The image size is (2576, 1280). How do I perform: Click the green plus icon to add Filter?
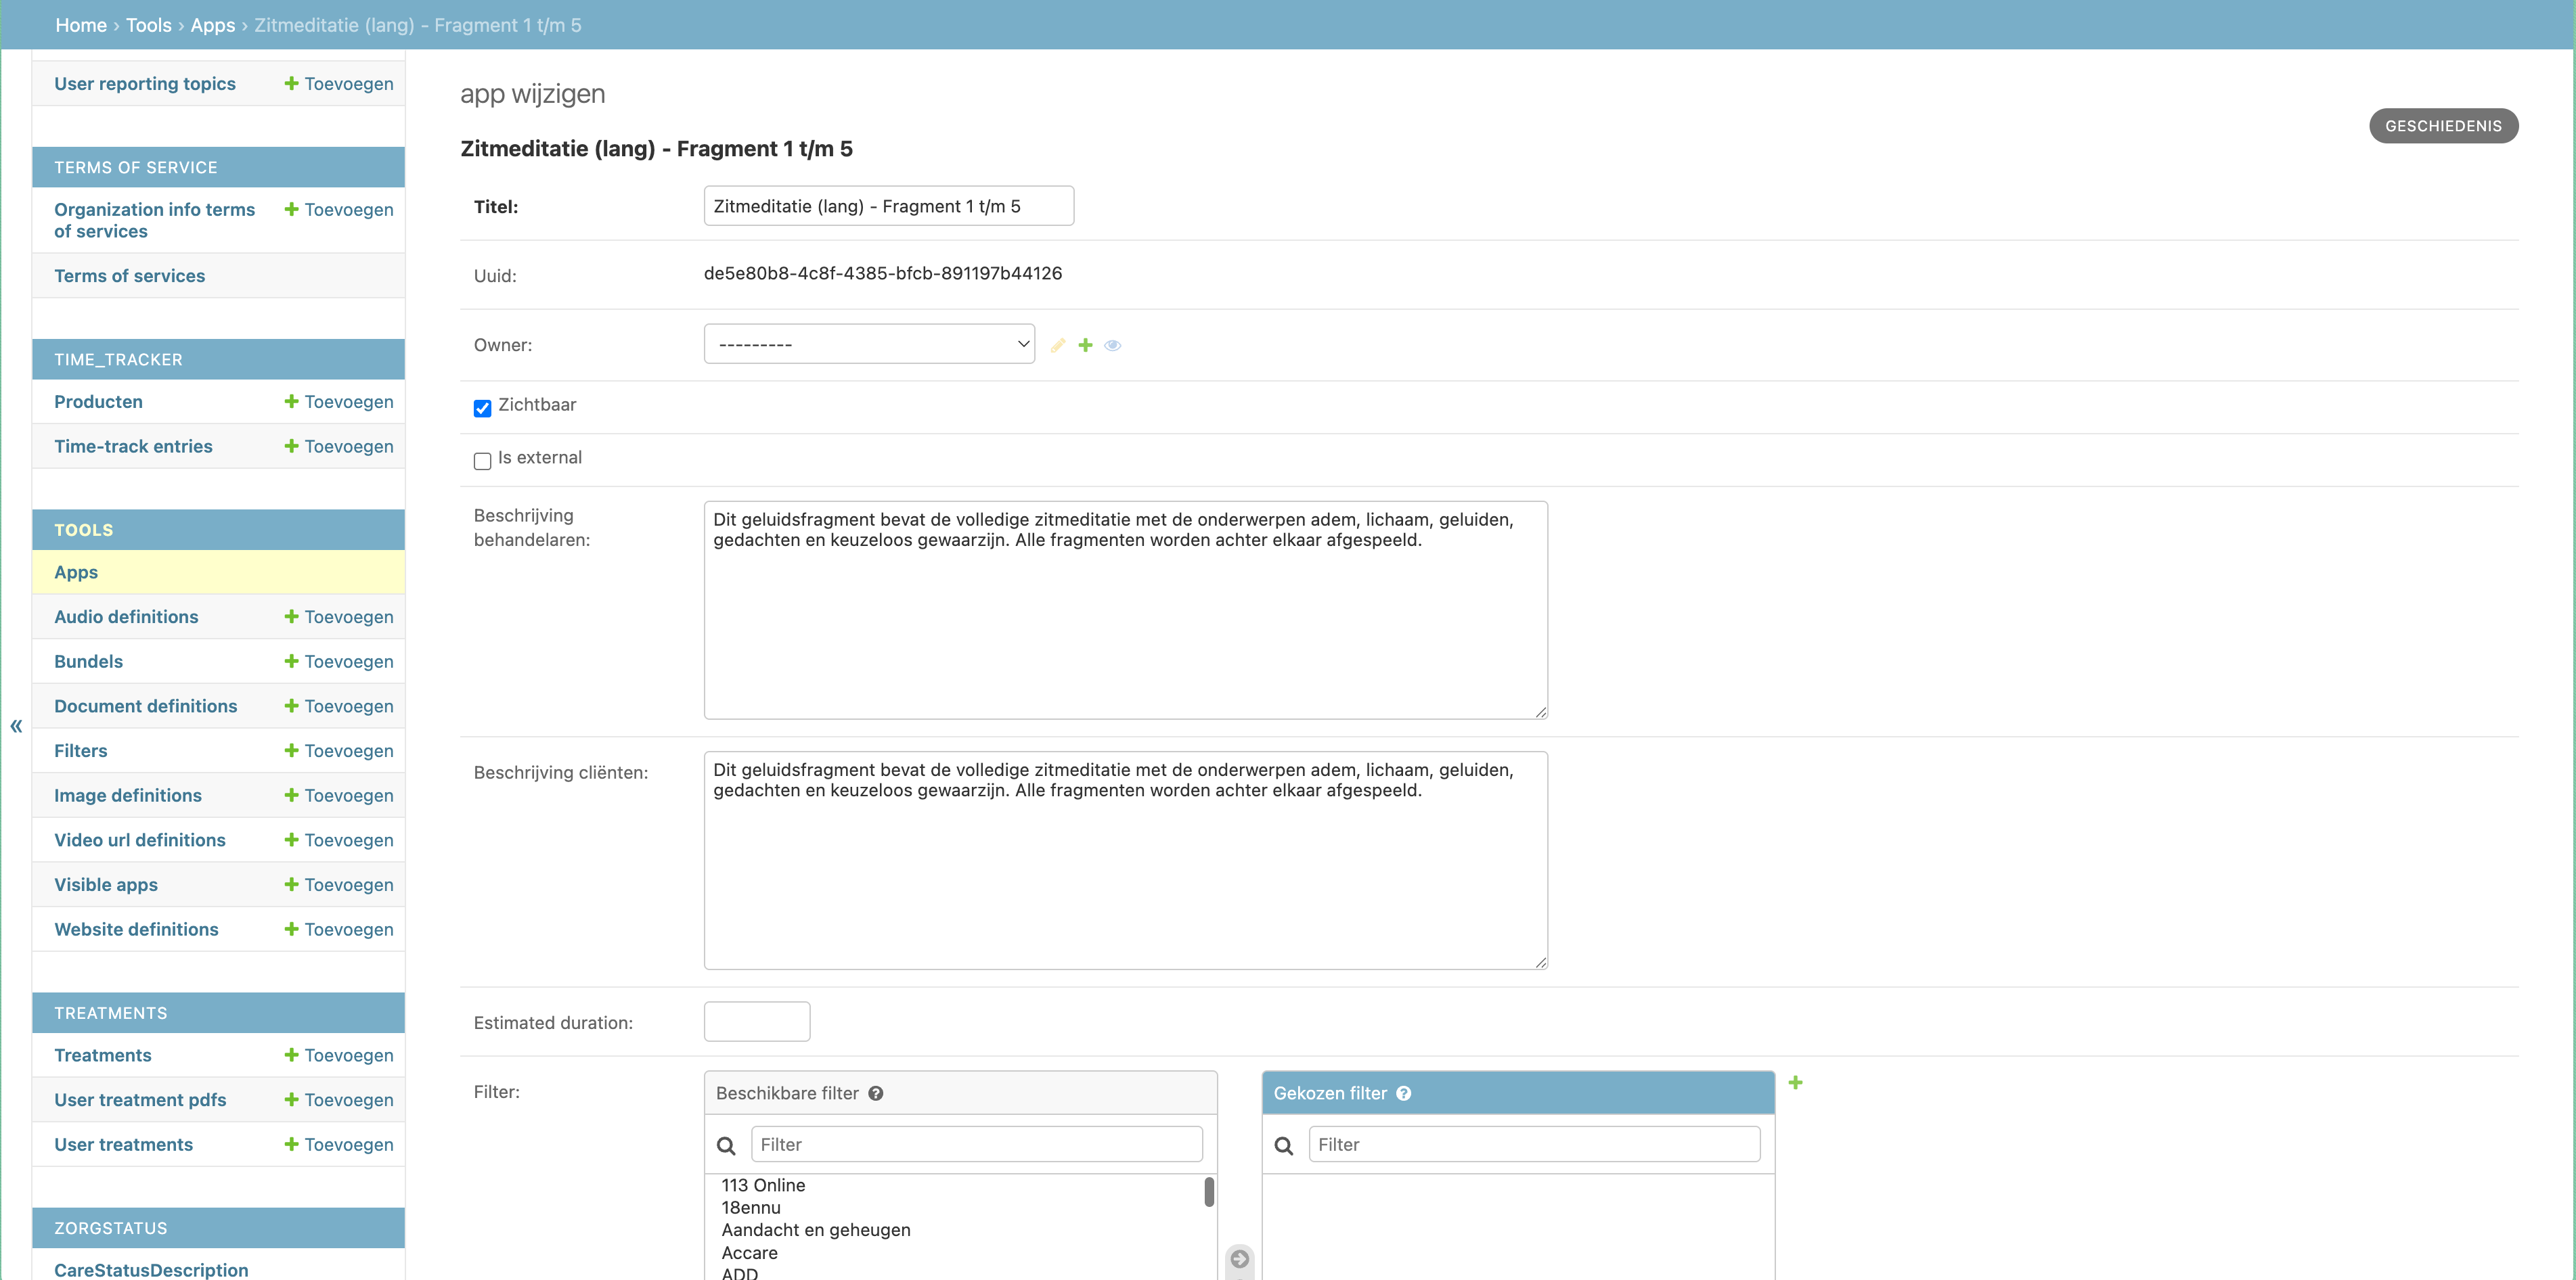pyautogui.click(x=1795, y=1082)
